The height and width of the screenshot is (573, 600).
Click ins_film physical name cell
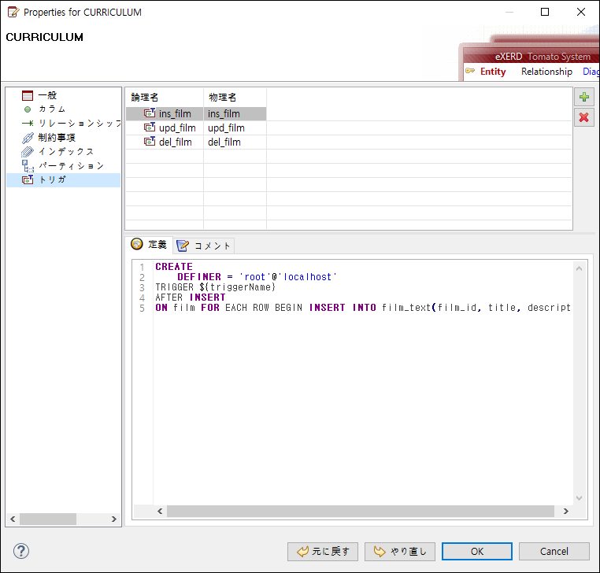(235, 113)
